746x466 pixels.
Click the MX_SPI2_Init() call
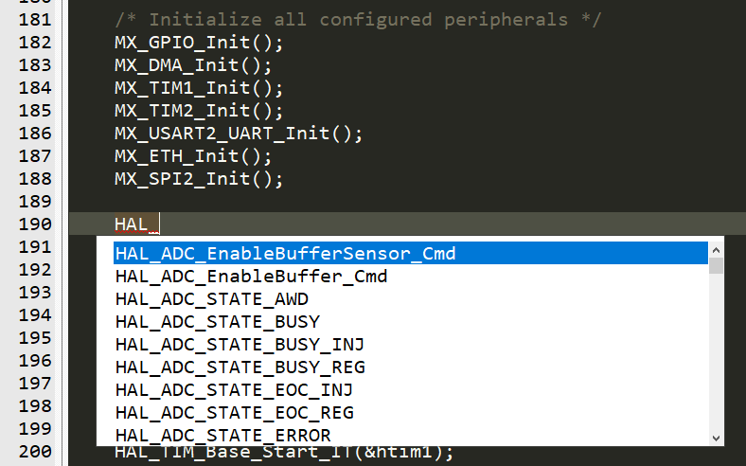[x=199, y=179]
